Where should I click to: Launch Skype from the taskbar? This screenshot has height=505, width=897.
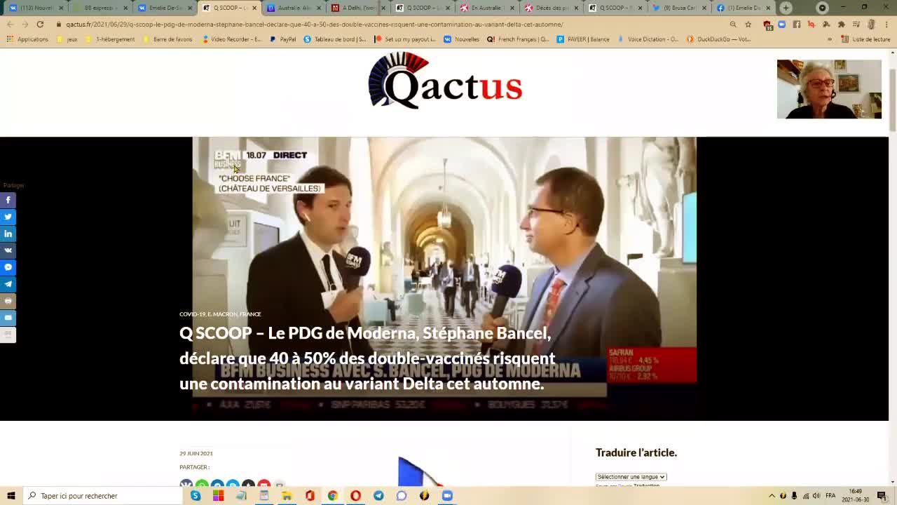tap(196, 496)
